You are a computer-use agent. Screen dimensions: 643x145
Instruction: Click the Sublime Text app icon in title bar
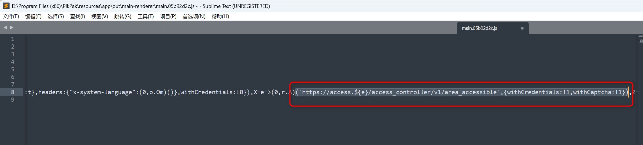(x=6, y=6)
